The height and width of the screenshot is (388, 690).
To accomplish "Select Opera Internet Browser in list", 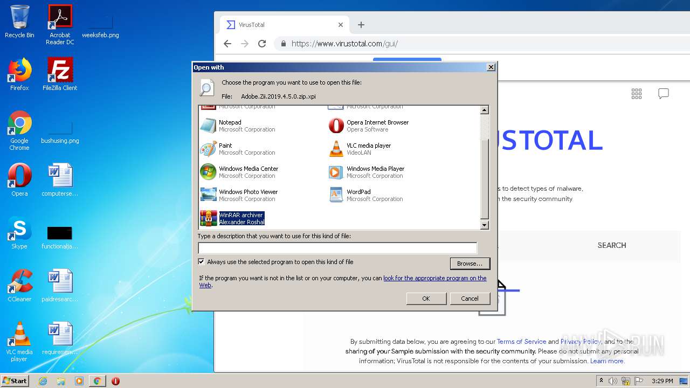I will pyautogui.click(x=369, y=126).
